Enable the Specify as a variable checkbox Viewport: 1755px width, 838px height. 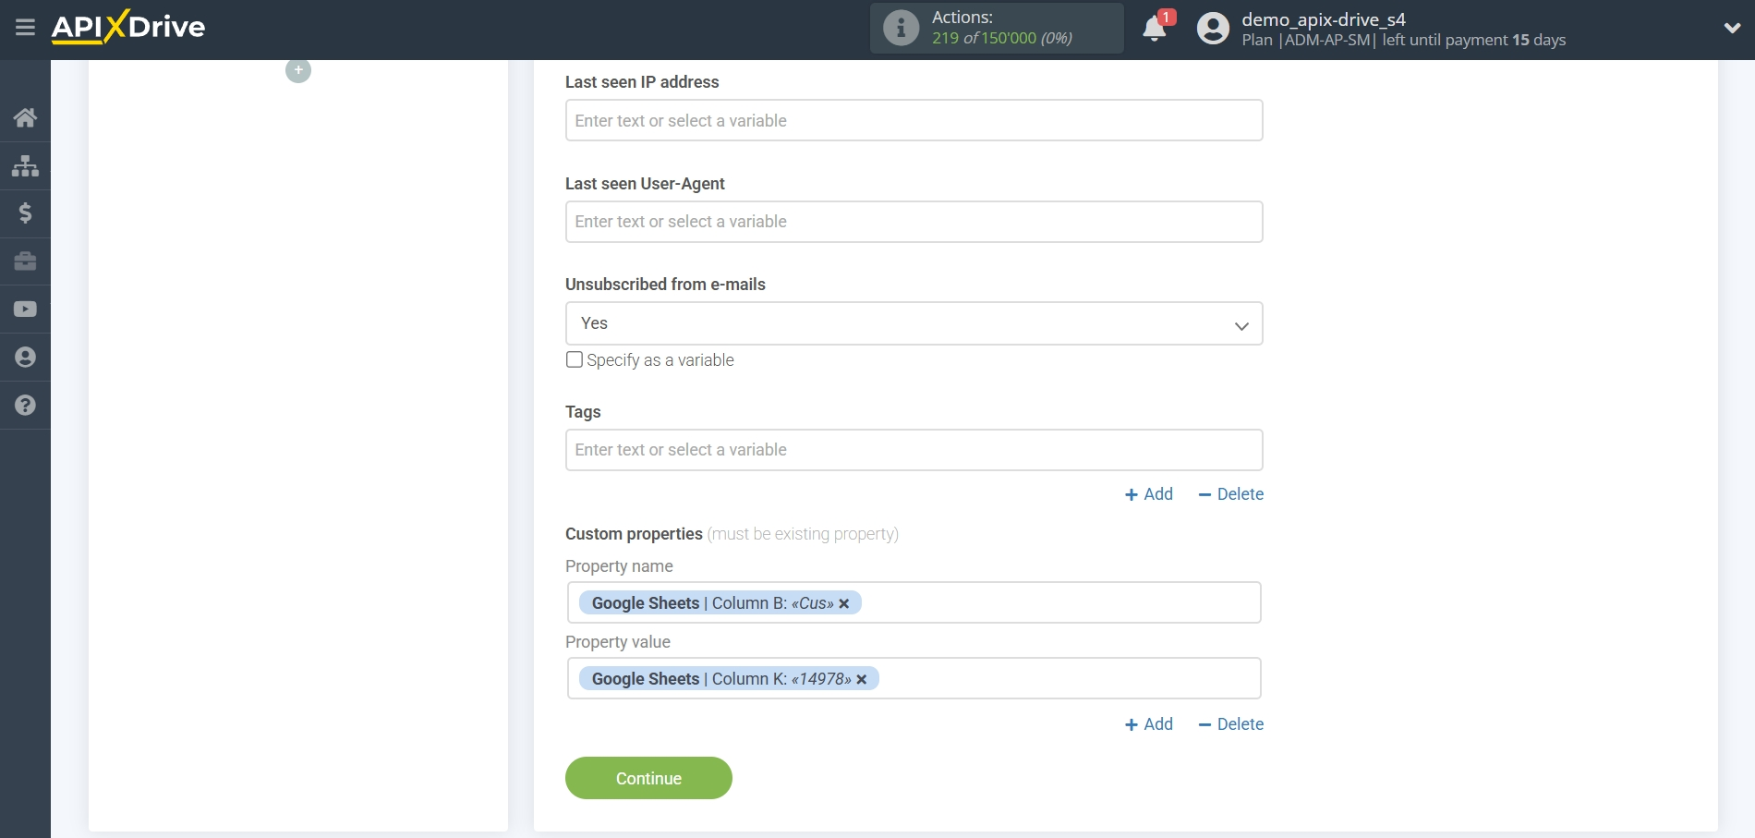[x=574, y=359]
